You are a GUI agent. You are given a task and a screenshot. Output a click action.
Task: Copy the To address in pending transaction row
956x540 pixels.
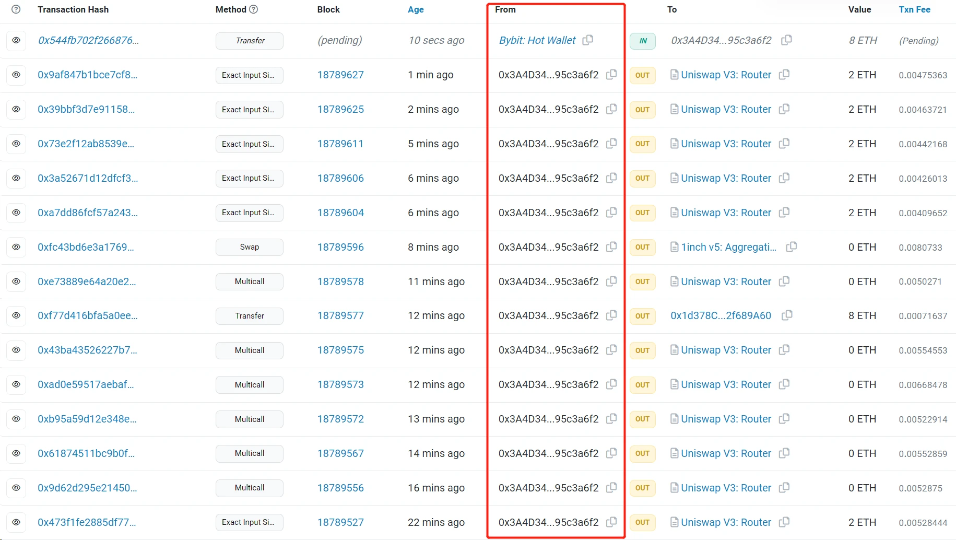[x=786, y=40]
